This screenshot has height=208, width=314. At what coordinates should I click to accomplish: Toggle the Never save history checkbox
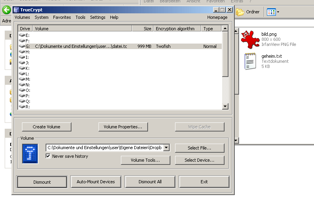point(48,156)
